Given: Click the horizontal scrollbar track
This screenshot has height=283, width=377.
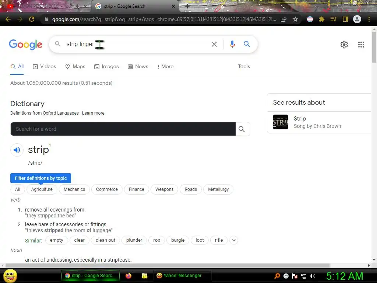Looking at the screenshot, I should [185, 265].
